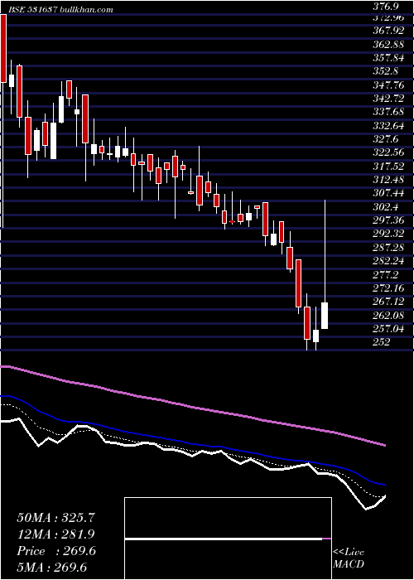Click the 277.2 price axis label
The width and height of the screenshot is (414, 580).
click(387, 276)
